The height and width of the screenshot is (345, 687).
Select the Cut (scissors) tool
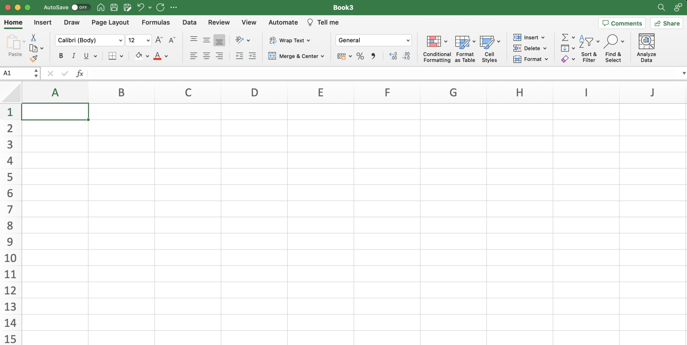(x=33, y=37)
